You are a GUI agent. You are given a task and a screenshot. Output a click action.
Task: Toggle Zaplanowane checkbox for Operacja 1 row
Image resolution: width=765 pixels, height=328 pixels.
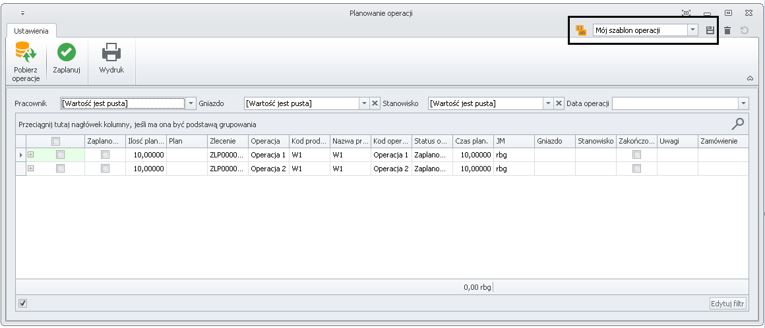[105, 155]
